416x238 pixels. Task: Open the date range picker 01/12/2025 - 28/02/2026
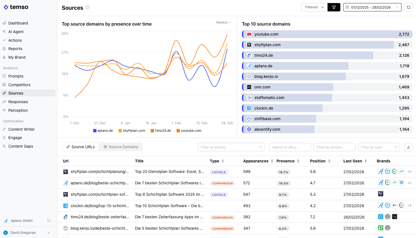coord(372,7)
